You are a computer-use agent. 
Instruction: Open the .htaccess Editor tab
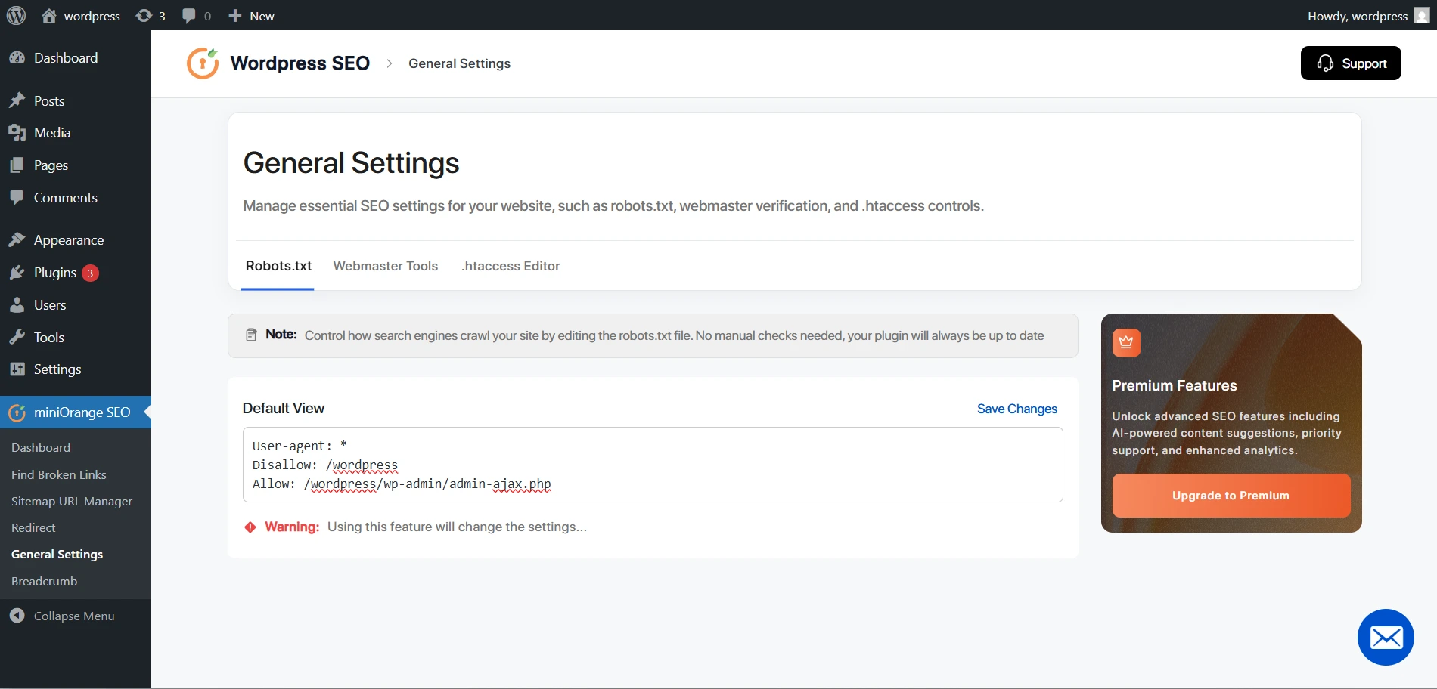tap(510, 266)
